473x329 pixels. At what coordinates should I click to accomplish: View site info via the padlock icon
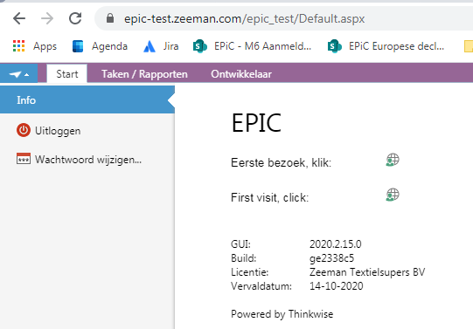[110, 18]
